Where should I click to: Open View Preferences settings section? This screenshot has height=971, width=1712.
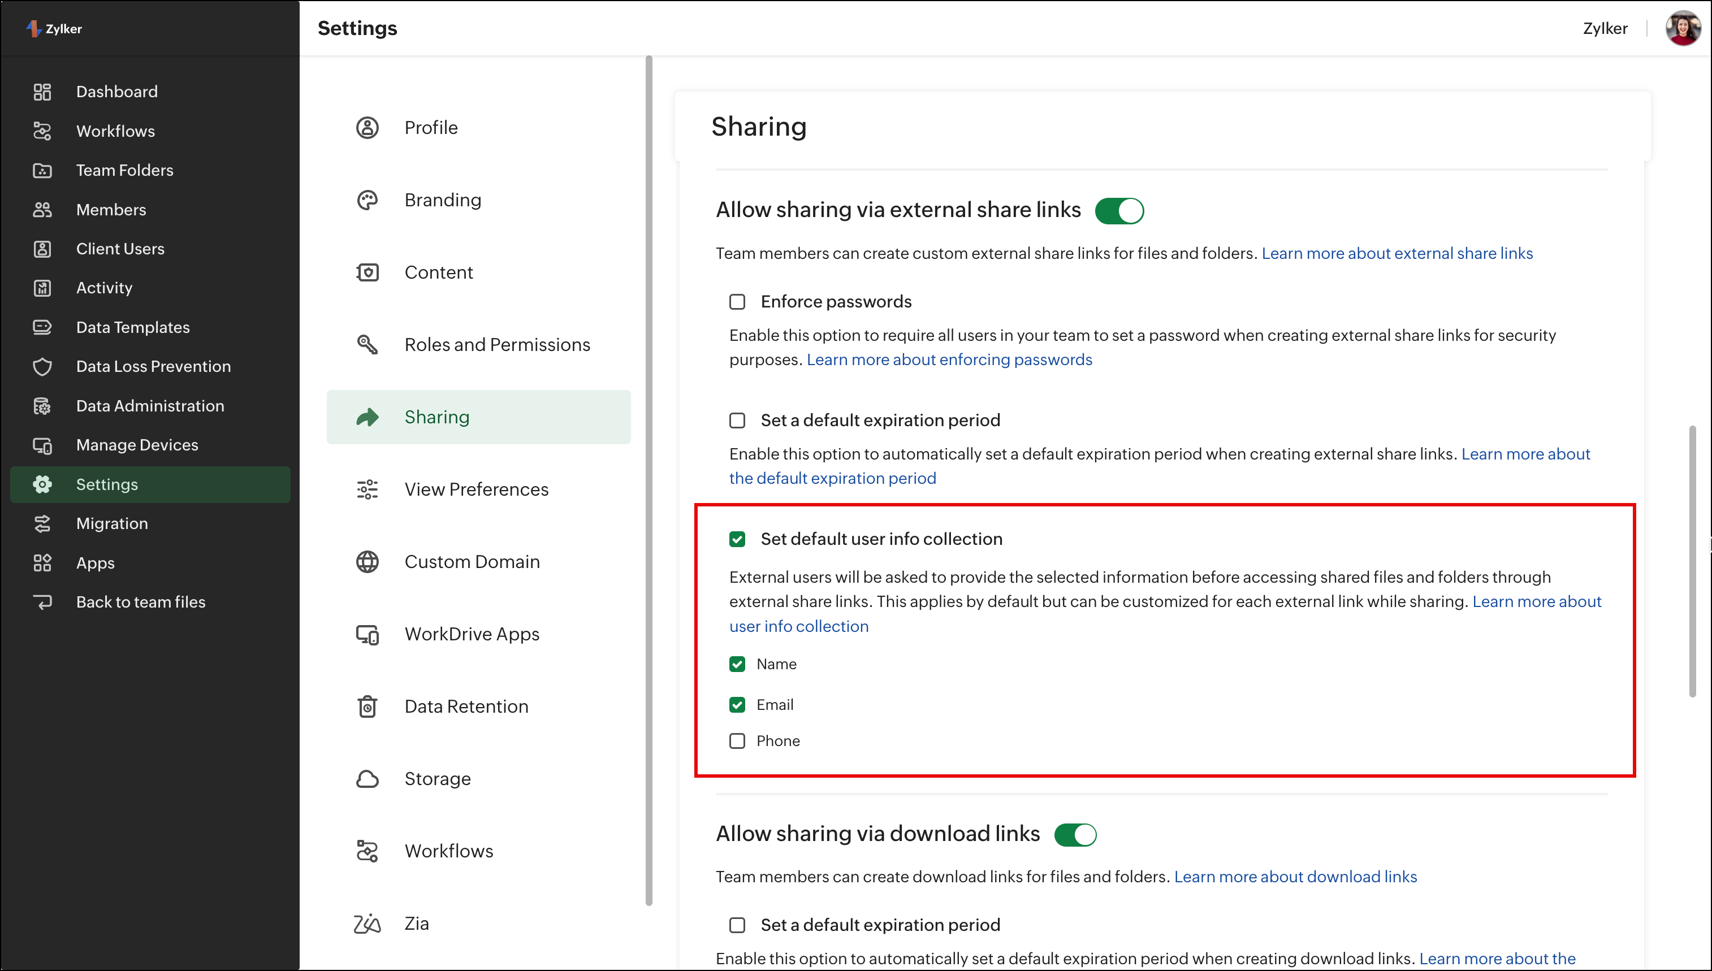point(476,489)
